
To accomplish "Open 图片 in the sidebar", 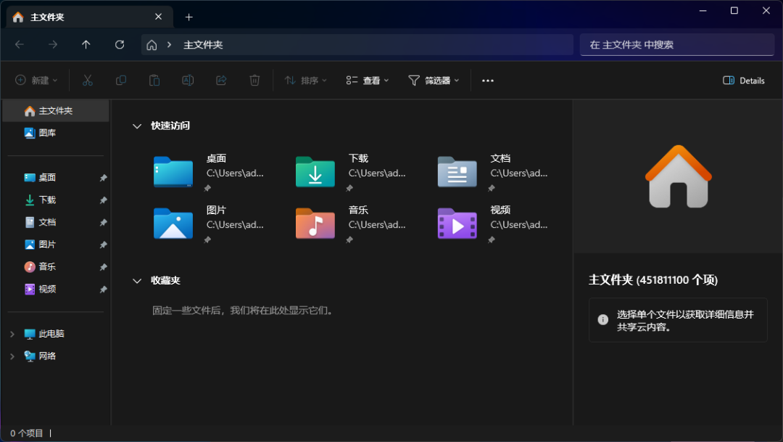I will [x=56, y=245].
